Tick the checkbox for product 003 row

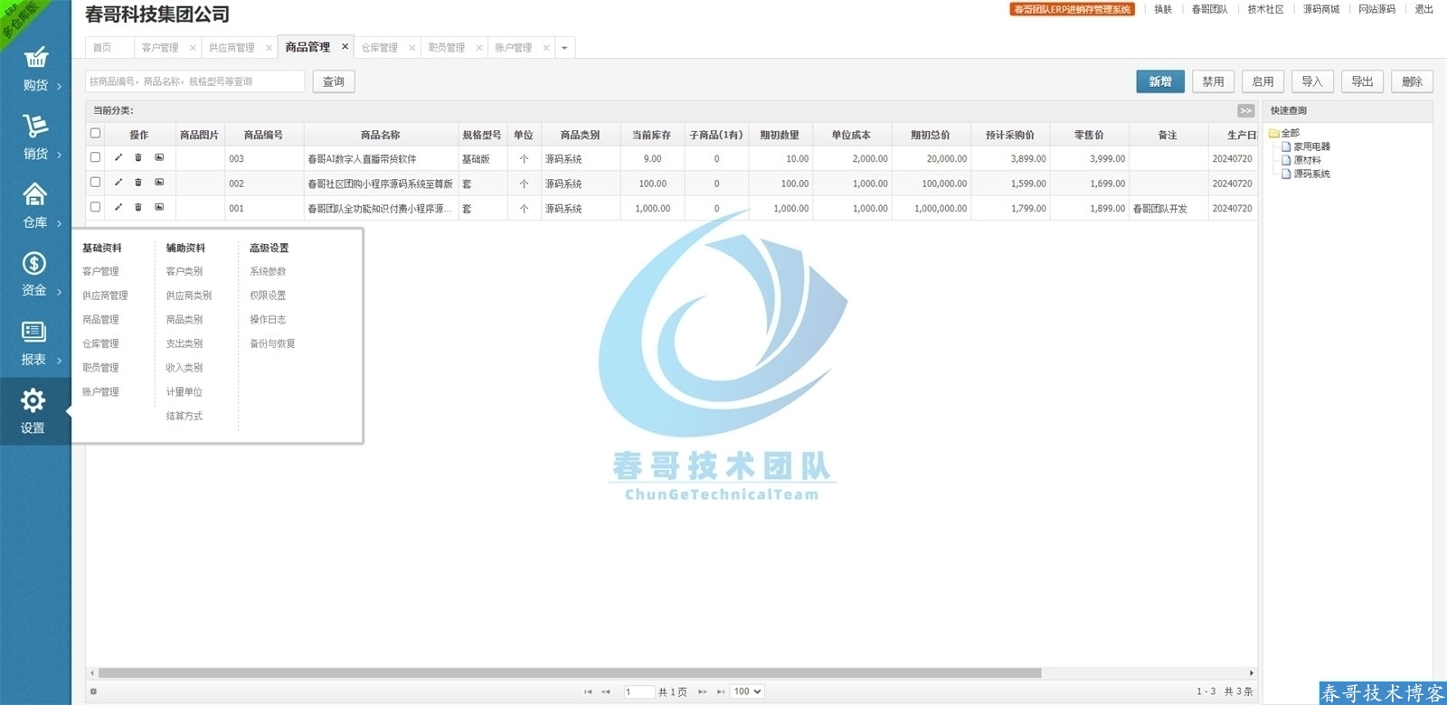pyautogui.click(x=95, y=157)
